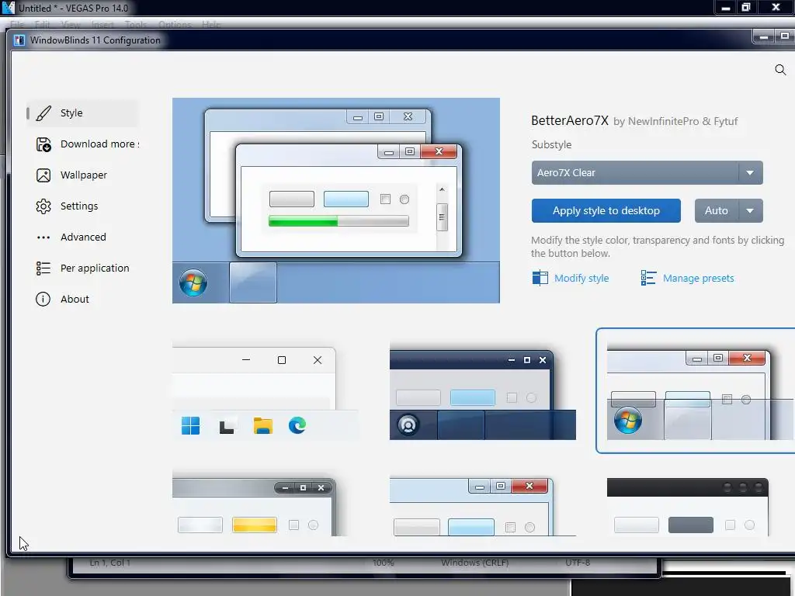The height and width of the screenshot is (596, 795).
Task: Click the large BetterAero7X preview image
Action: [x=335, y=201]
